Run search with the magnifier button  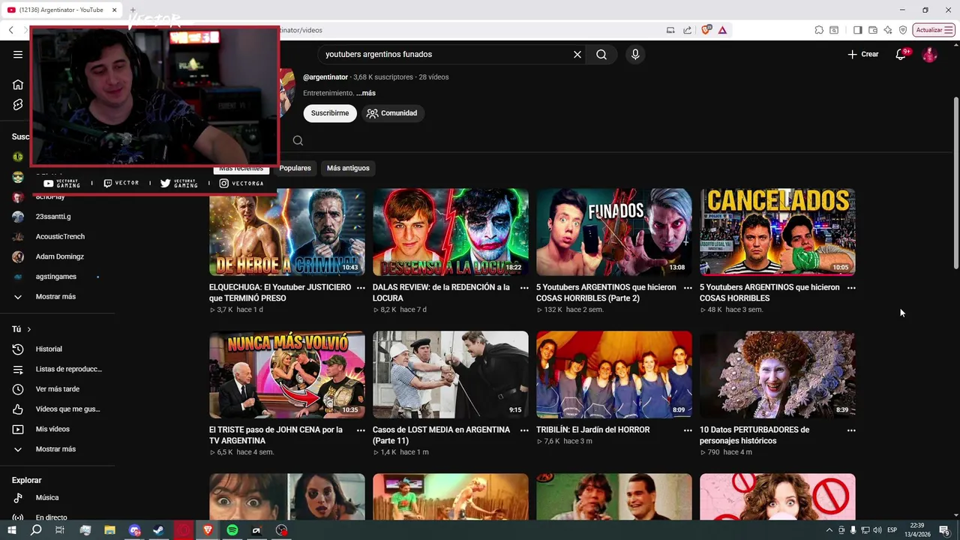click(601, 54)
